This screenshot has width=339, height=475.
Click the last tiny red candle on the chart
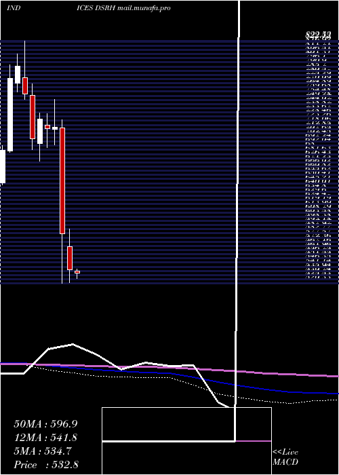coord(77,272)
